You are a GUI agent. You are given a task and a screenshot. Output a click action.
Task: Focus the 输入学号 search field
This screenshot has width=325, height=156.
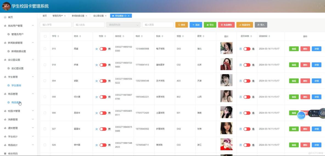click(x=55, y=25)
